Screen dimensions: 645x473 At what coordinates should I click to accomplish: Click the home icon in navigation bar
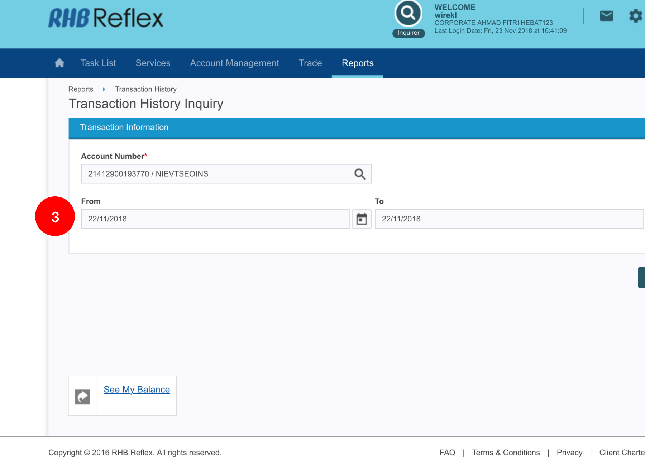tap(59, 63)
